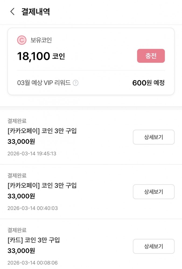The image size is (182, 269).
Task: Tap 33,000원 amount on the 19:45:13 payment
Action: (21, 141)
